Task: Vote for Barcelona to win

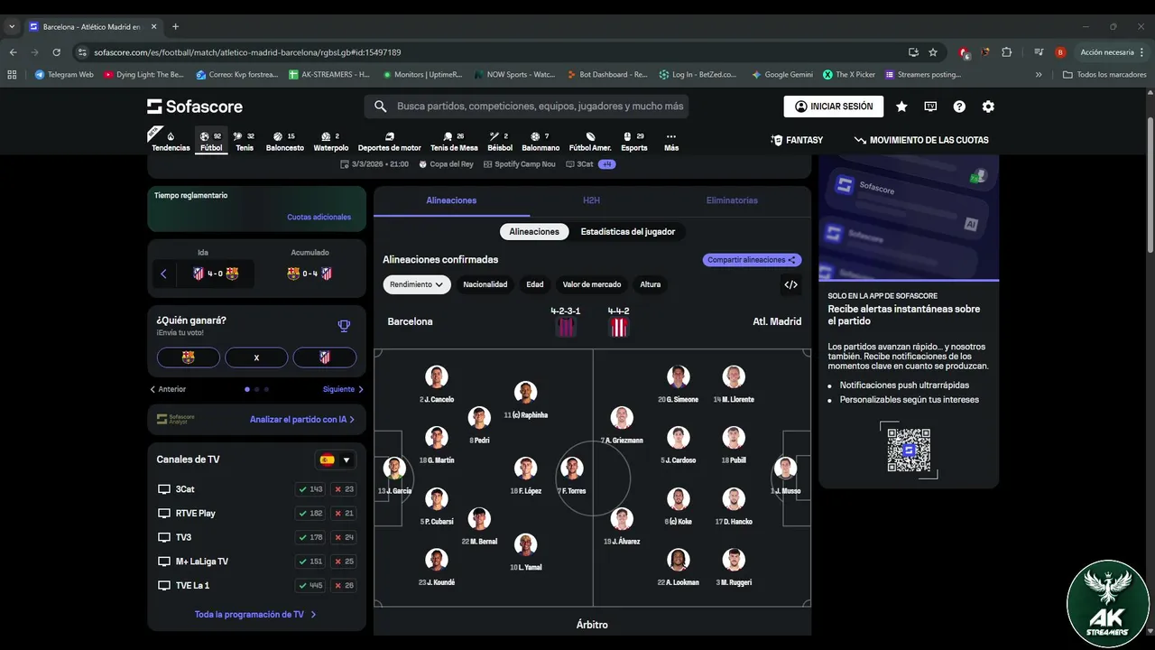Action: (189, 357)
